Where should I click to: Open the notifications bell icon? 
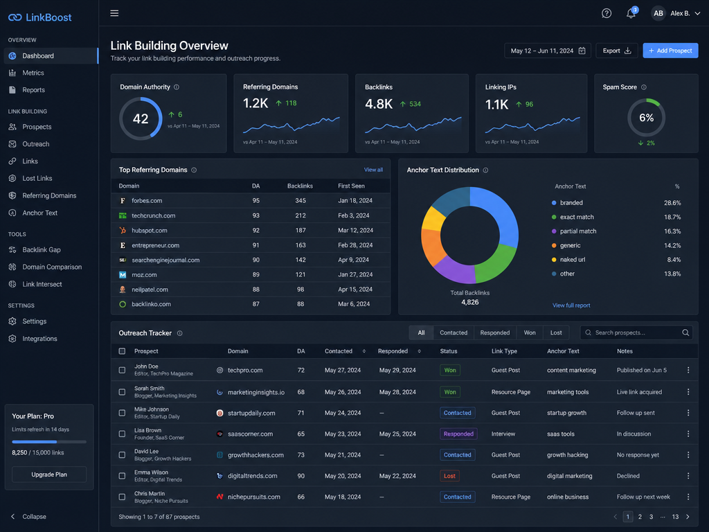(631, 13)
